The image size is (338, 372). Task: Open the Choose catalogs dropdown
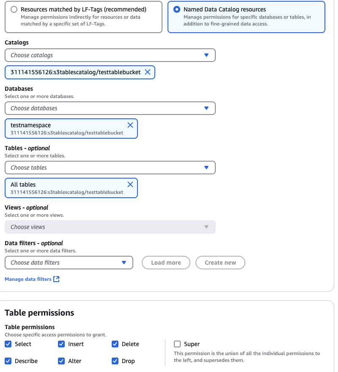[110, 55]
